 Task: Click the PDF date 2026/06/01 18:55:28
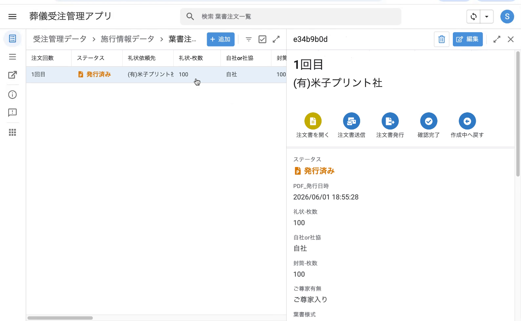point(326,197)
